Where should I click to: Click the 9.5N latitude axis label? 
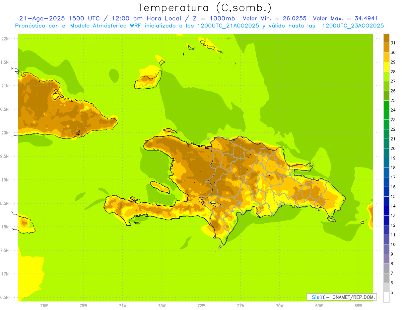(x=5, y=156)
